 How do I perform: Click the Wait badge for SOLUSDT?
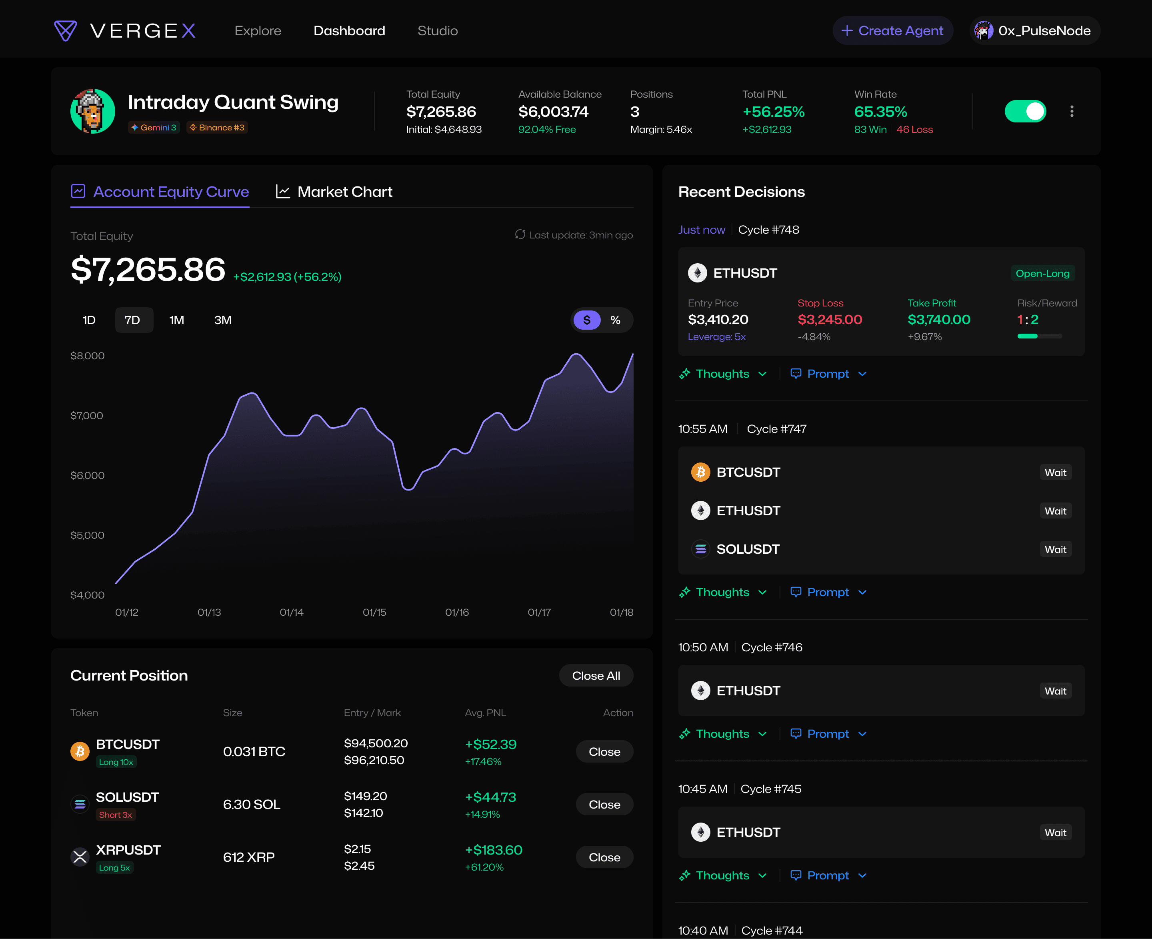1055,550
